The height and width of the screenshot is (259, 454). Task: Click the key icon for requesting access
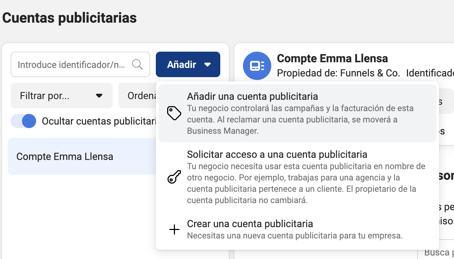pos(174,177)
